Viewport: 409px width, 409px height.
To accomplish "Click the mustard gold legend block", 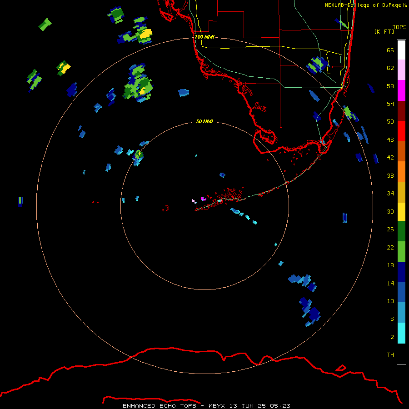I will point(401,192).
